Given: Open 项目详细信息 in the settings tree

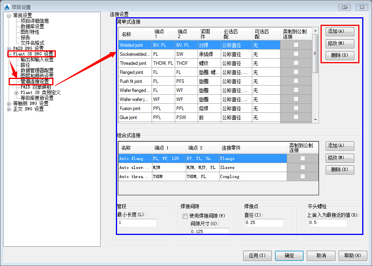Looking at the screenshot, I should [35, 21].
